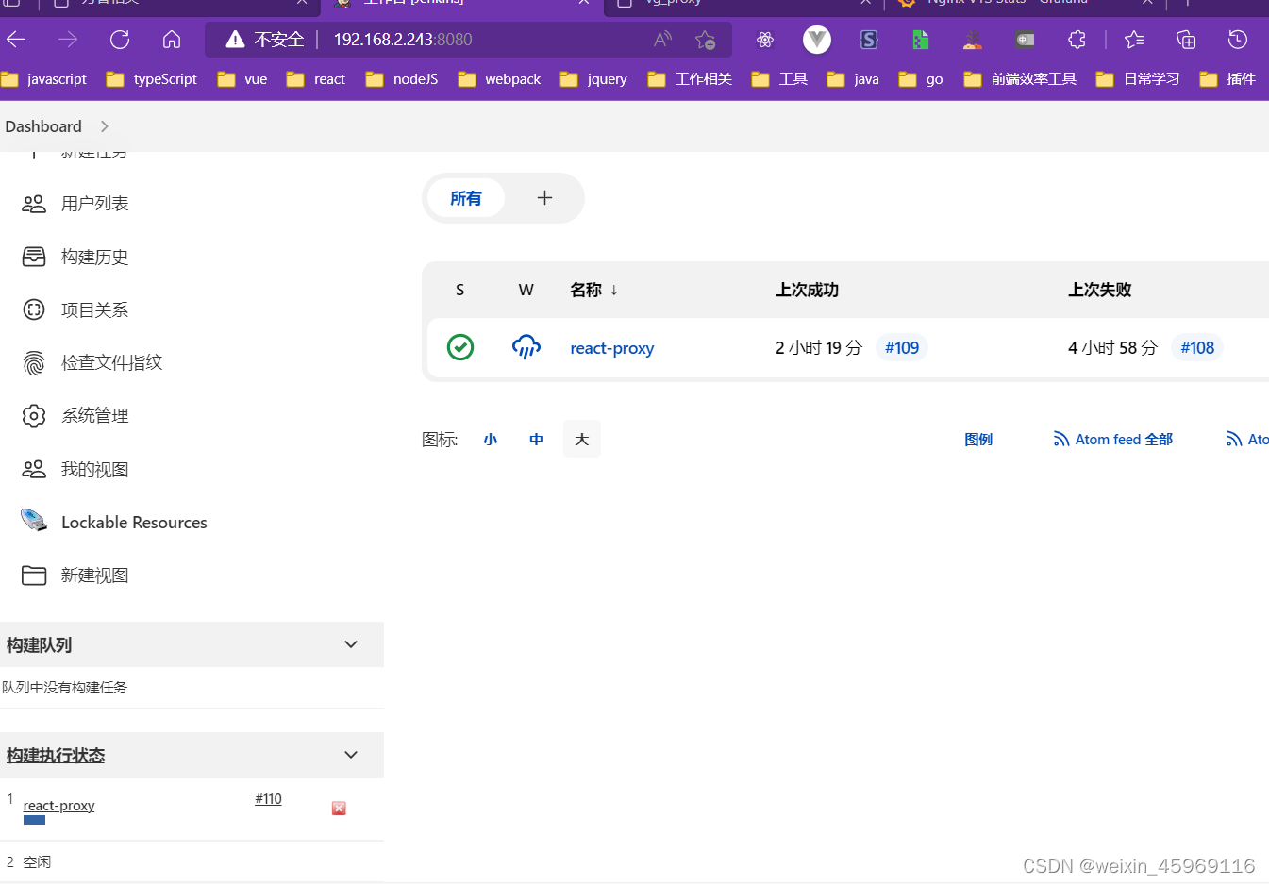The width and height of the screenshot is (1269, 884).
Task: Add page to favorites star icon
Action: [705, 40]
